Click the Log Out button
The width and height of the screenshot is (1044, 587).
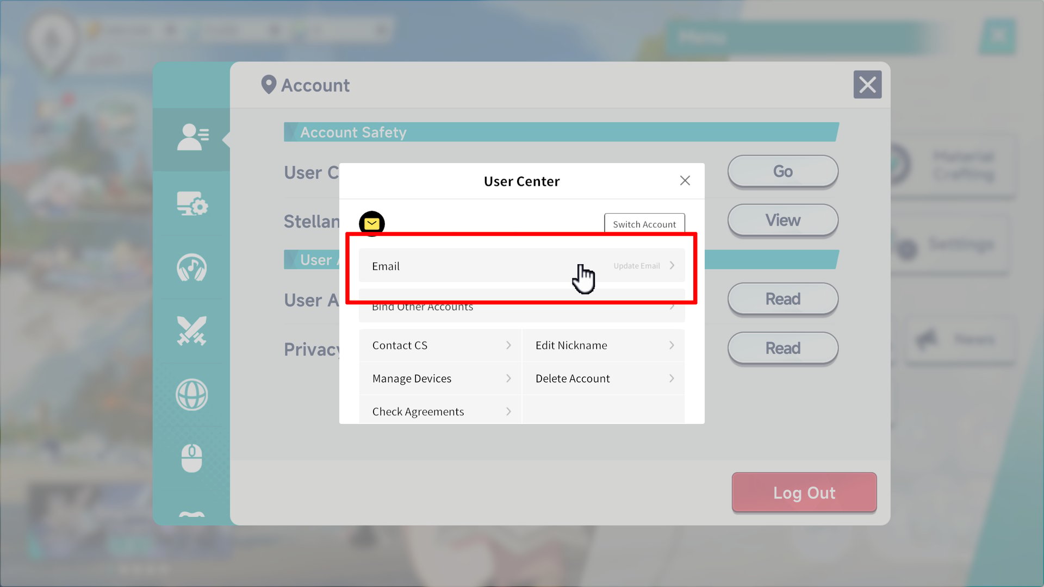click(804, 492)
